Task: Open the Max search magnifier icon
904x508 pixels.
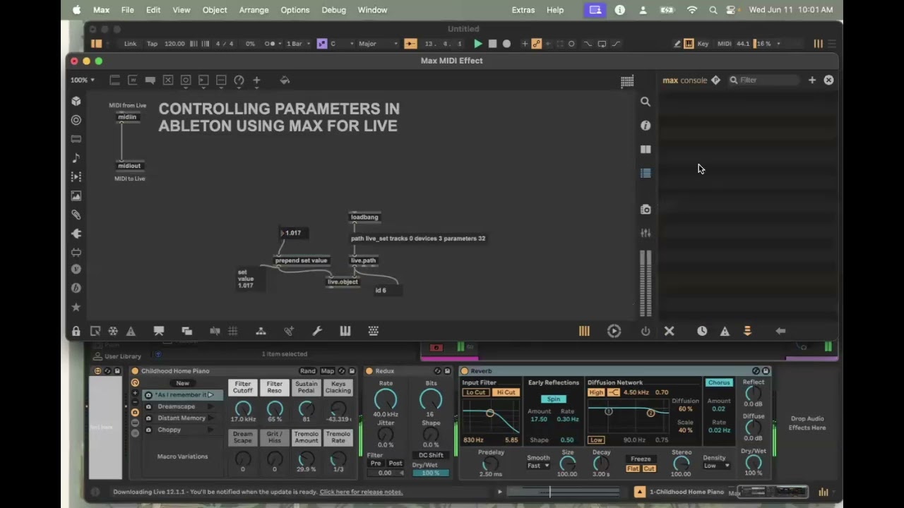Action: [646, 102]
